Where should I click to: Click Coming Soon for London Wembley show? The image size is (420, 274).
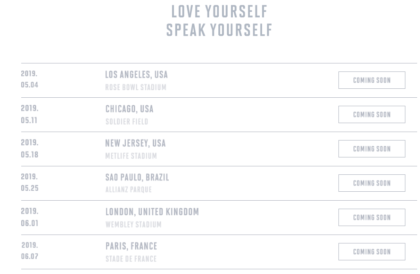click(372, 218)
